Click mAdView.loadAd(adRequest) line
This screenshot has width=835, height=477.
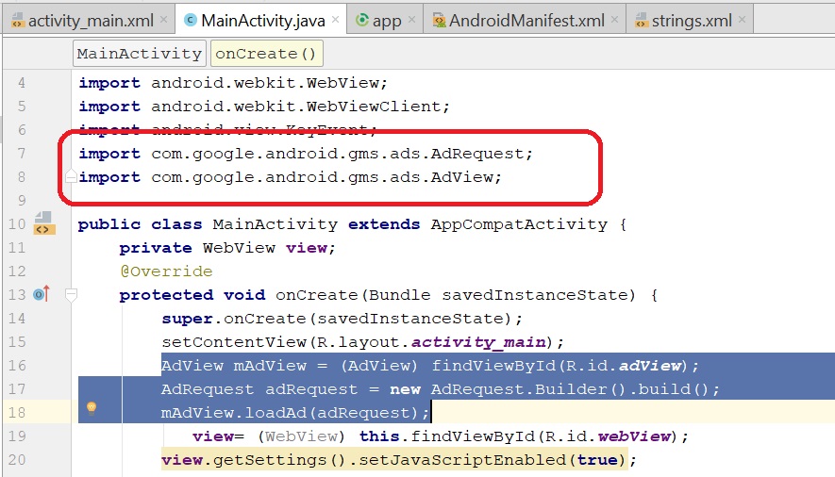pyautogui.click(x=295, y=413)
